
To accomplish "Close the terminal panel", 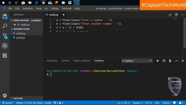I will pyautogui.click(x=183, y=61).
